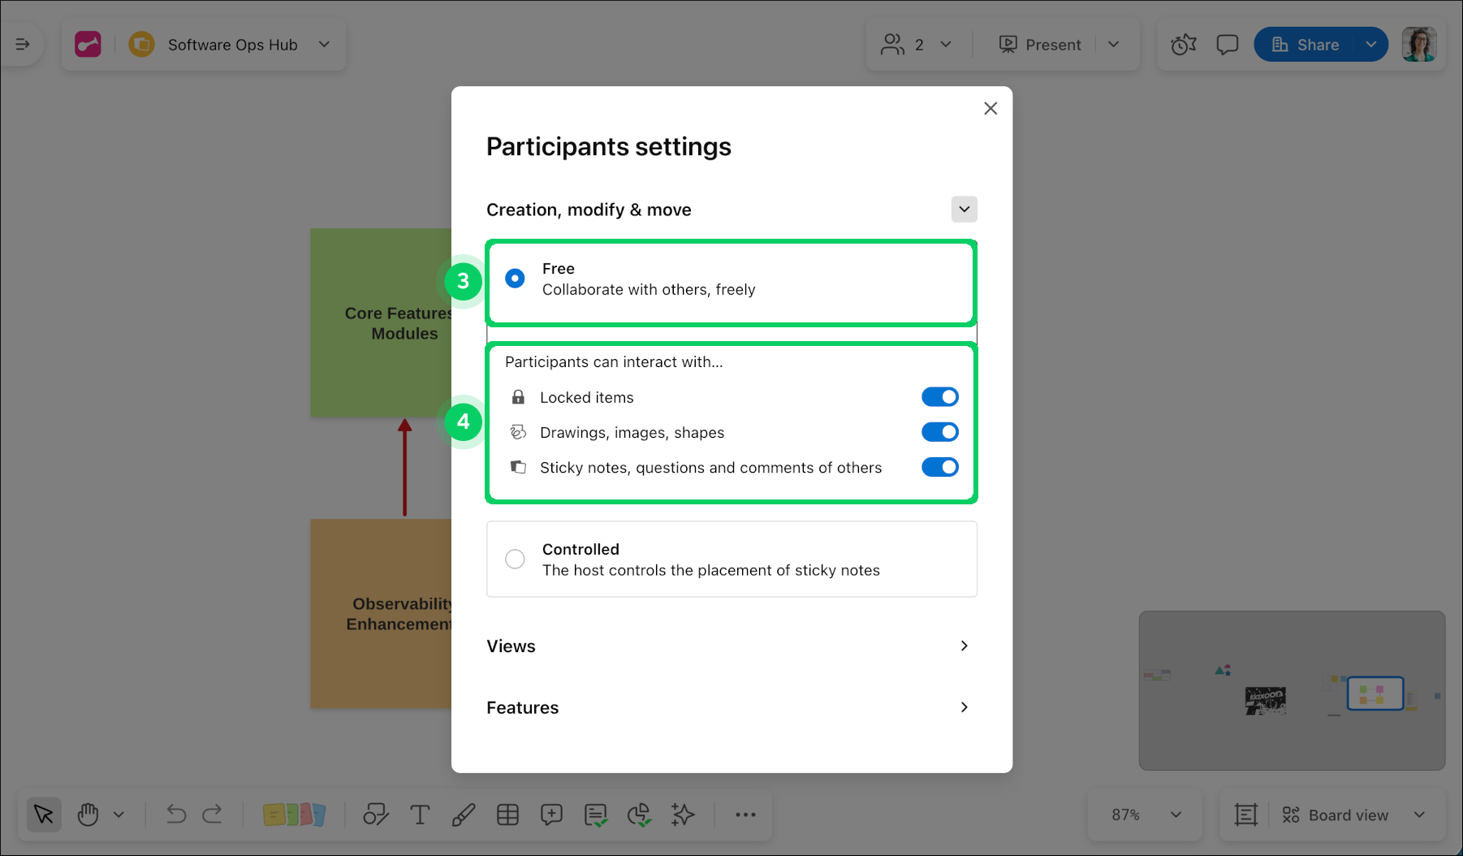Image resolution: width=1463 pixels, height=856 pixels.
Task: Turn off Sticky notes, questions and comments toggle
Action: pos(939,467)
